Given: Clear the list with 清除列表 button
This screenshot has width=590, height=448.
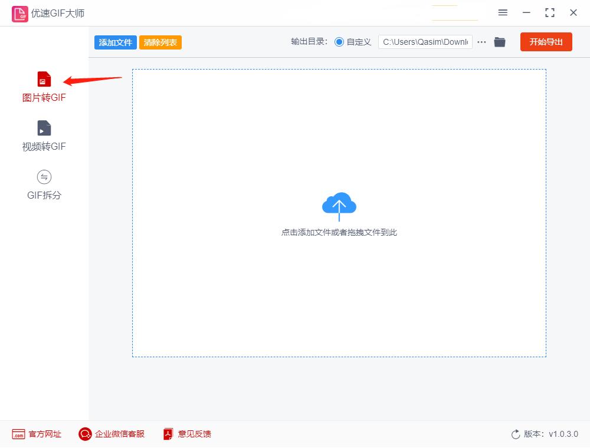Looking at the screenshot, I should click(x=160, y=42).
